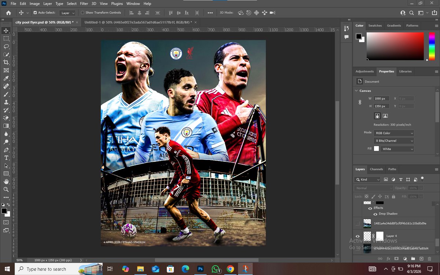The image size is (440, 275).
Task: Click the Link layers icon
Action: point(380,258)
